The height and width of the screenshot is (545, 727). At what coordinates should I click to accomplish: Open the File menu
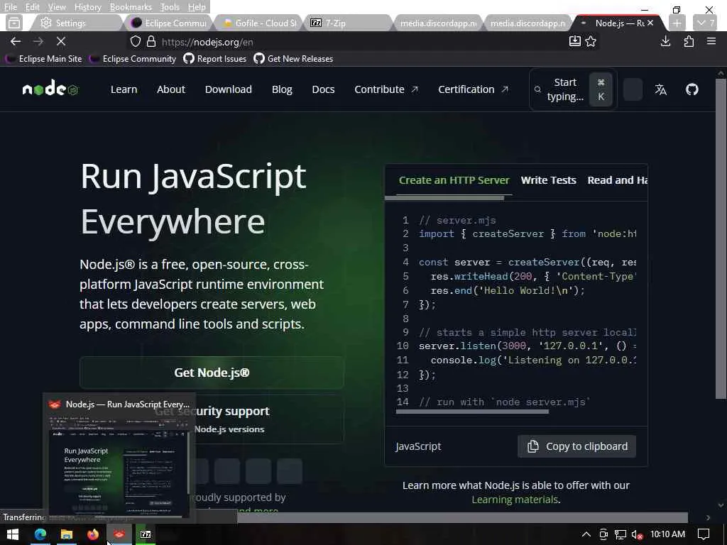(x=10, y=7)
